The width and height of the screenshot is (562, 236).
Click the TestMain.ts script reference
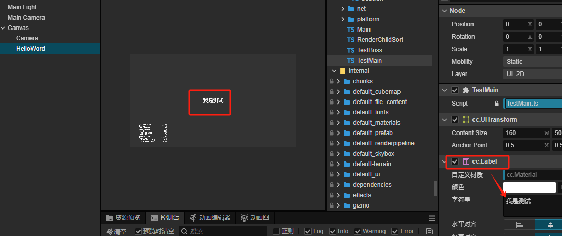(533, 104)
